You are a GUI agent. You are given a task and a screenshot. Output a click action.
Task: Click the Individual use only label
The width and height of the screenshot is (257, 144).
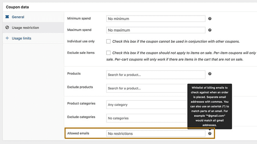pos(81,41)
